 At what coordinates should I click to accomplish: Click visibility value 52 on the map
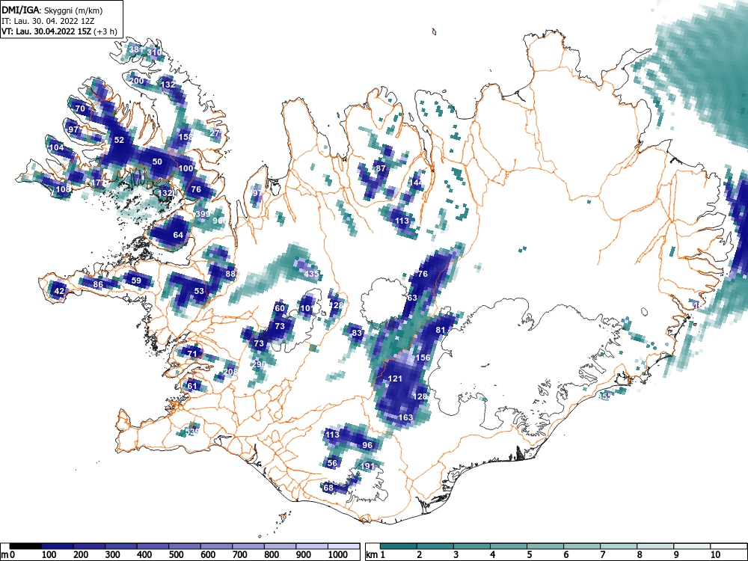119,141
